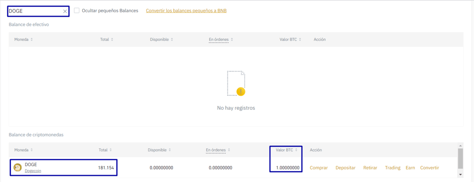Open Trading for DOGE
The height and width of the screenshot is (182, 474).
pos(393,168)
